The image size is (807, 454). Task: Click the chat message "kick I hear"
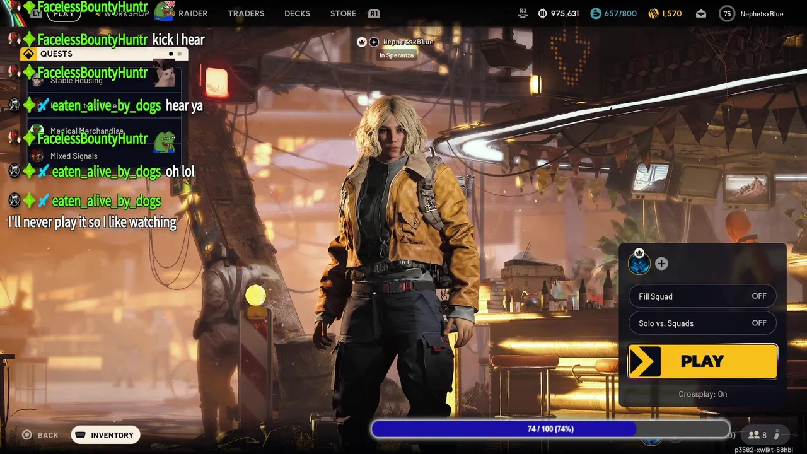(x=178, y=40)
